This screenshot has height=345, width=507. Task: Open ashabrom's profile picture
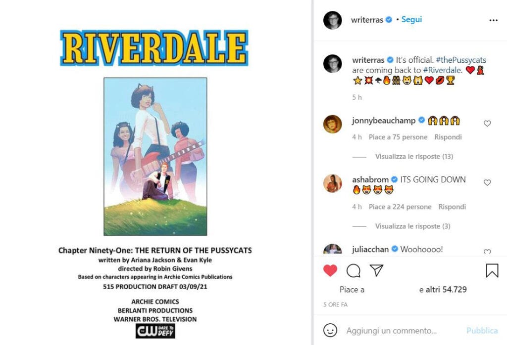(332, 183)
